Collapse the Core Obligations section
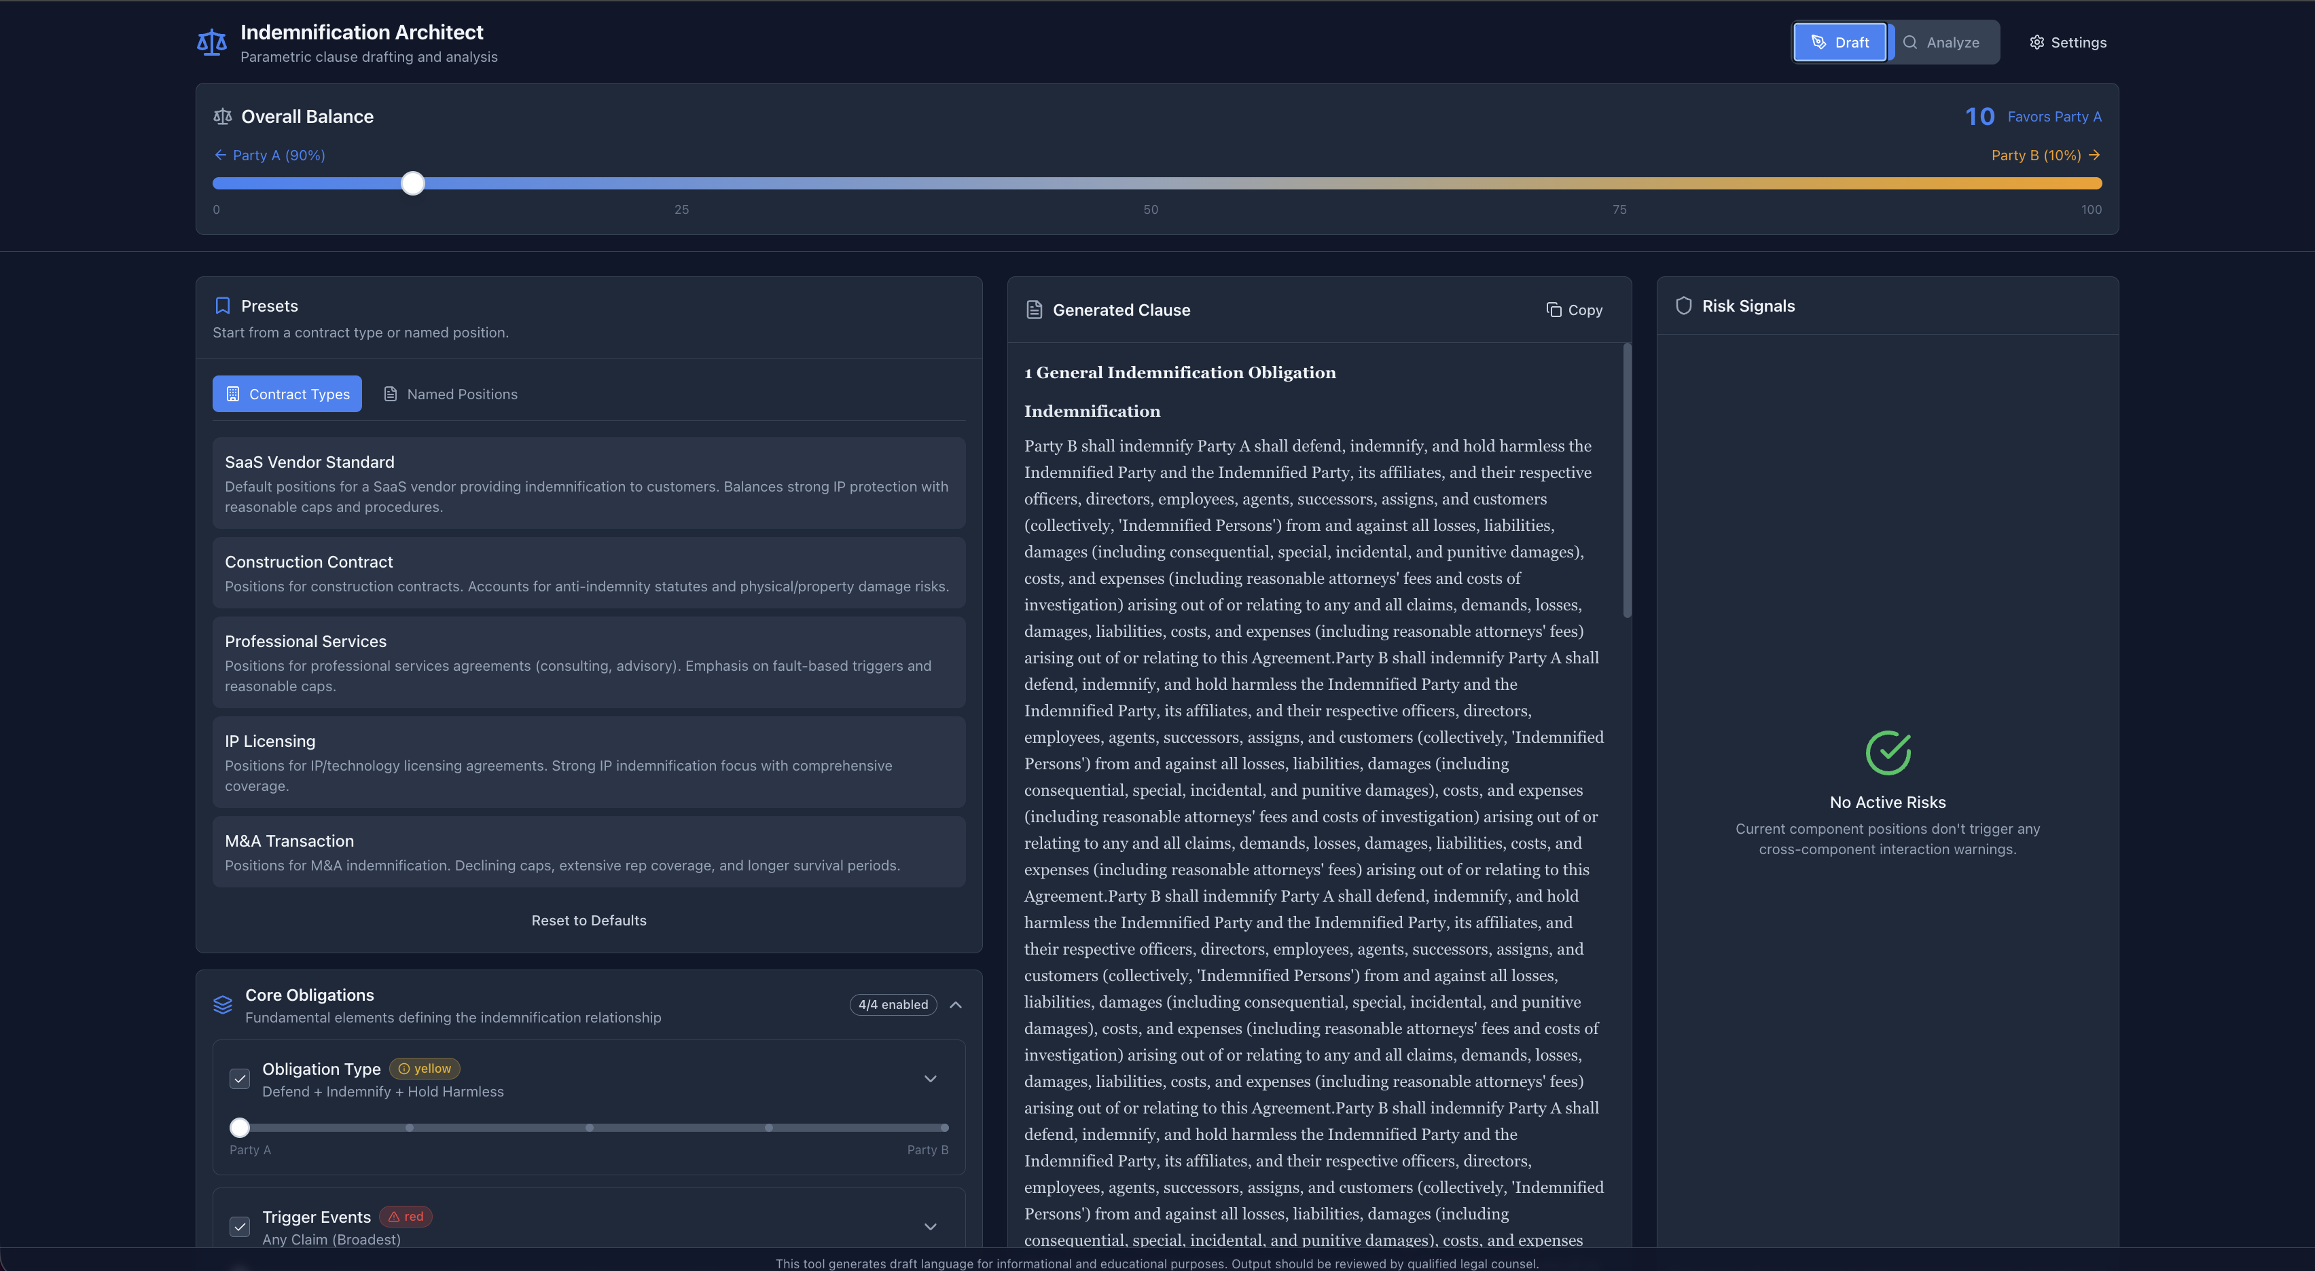This screenshot has height=1271, width=2315. pyautogui.click(x=956, y=1004)
